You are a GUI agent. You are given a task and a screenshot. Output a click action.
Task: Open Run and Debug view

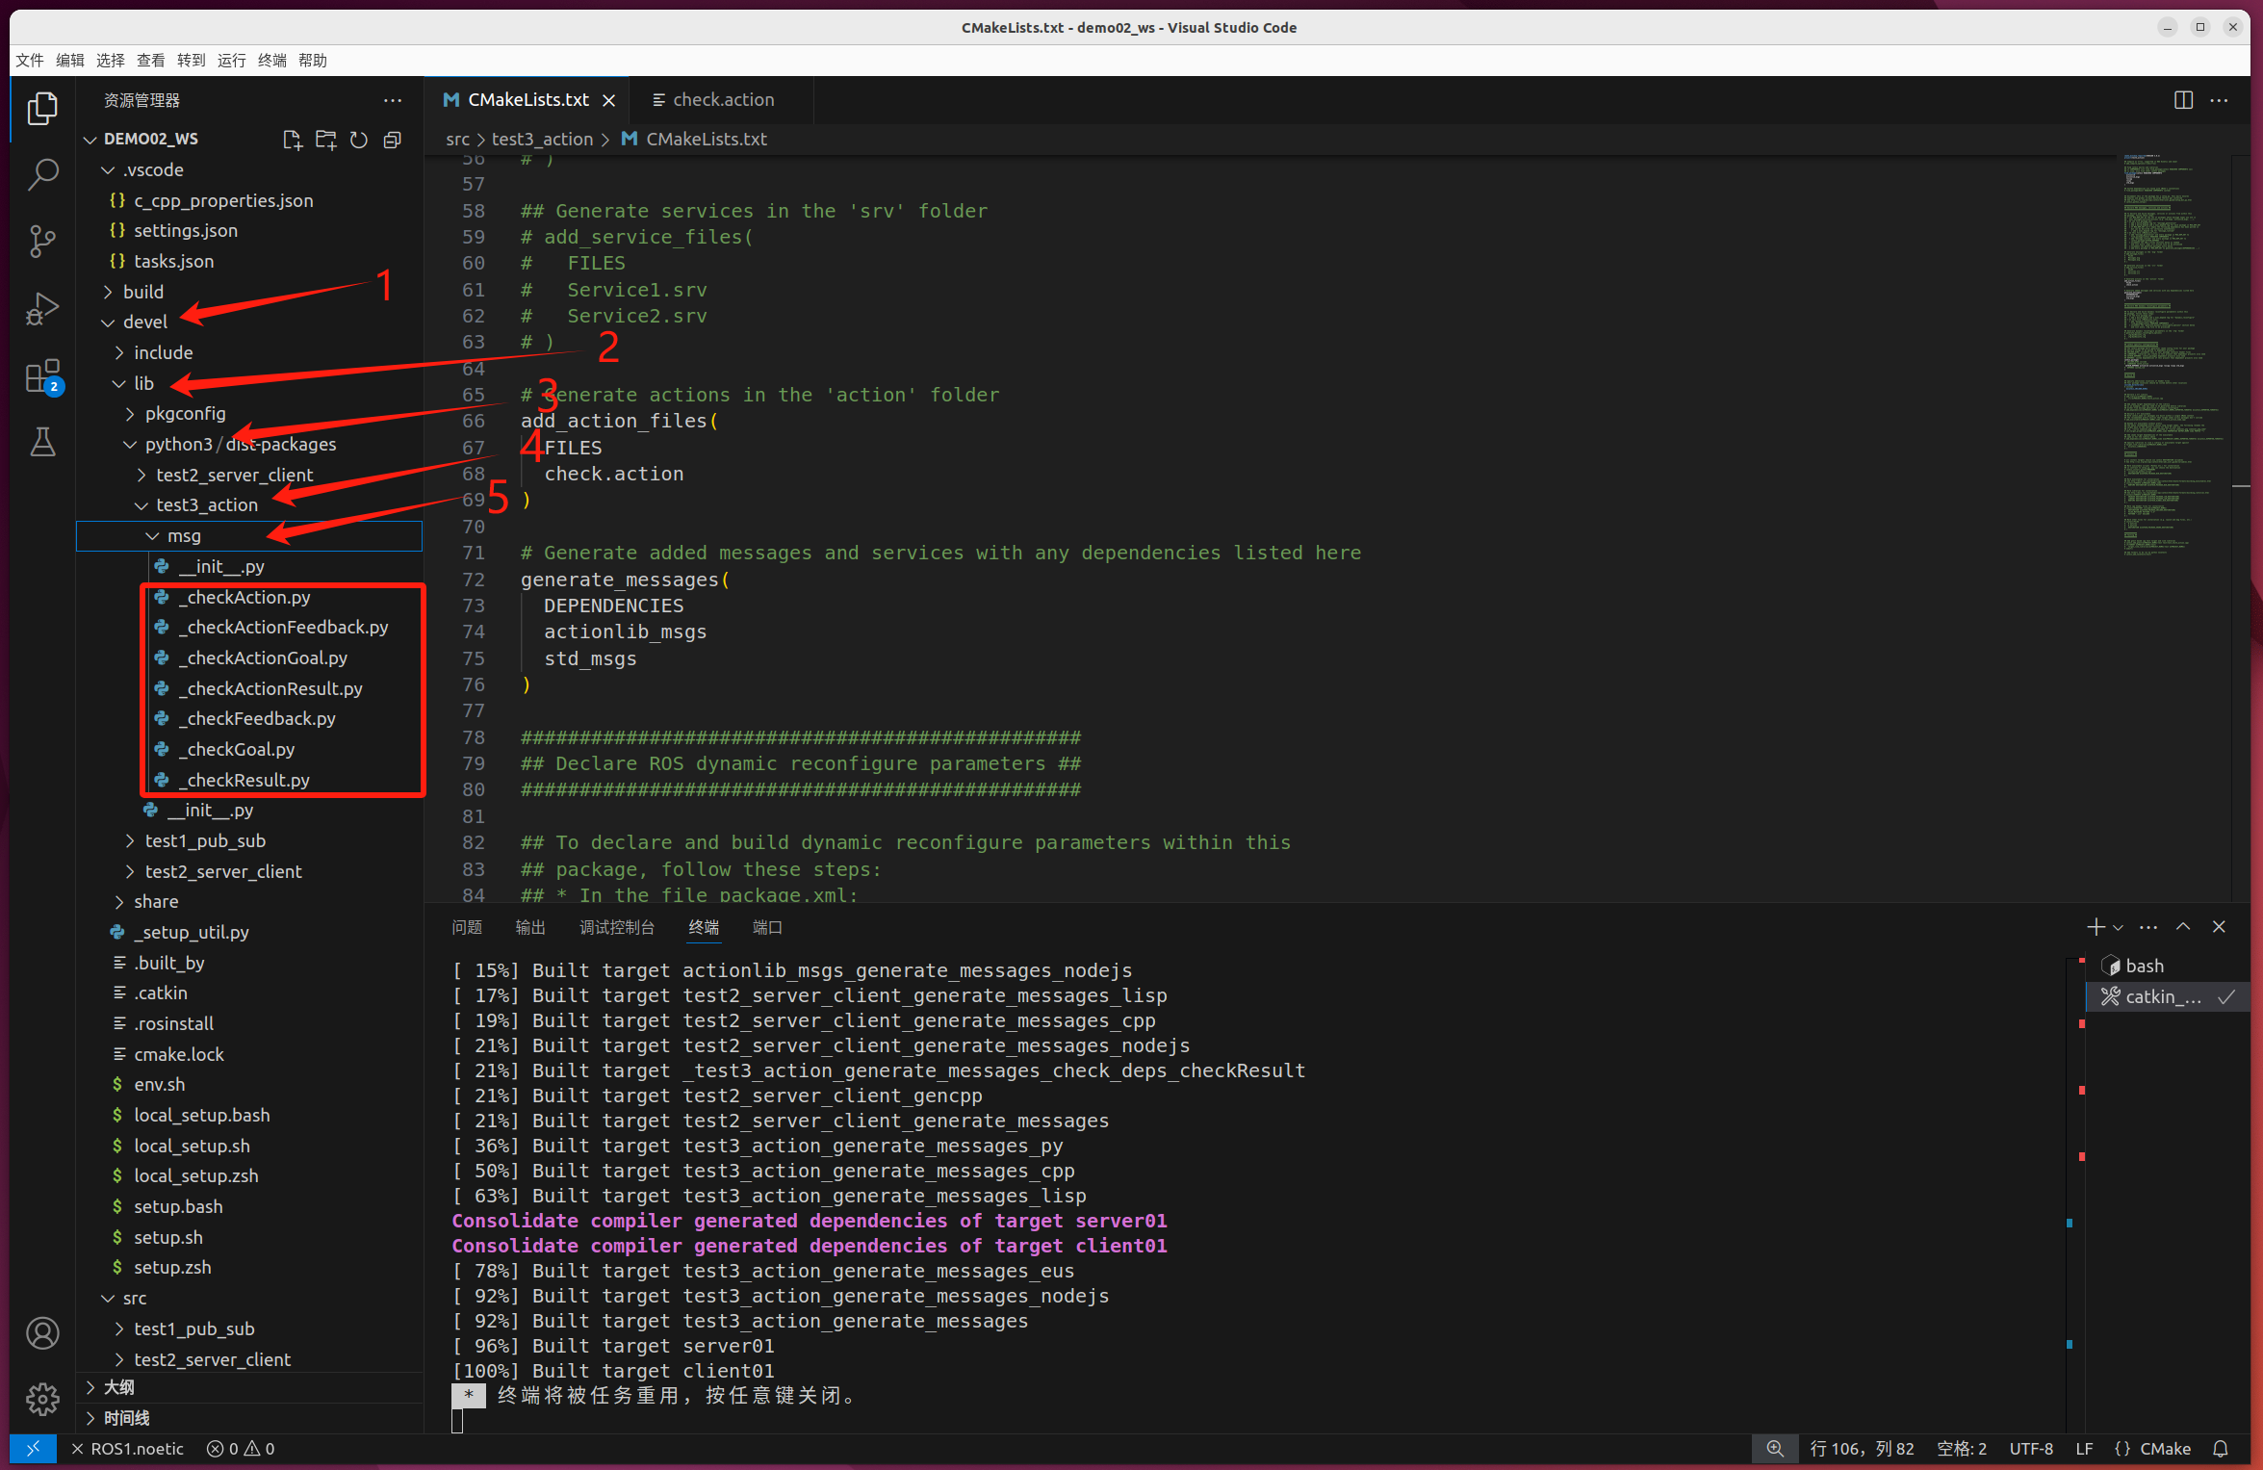[42, 309]
